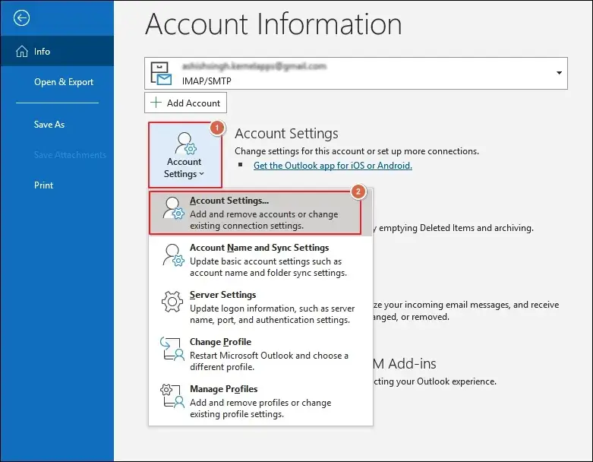The width and height of the screenshot is (593, 462).
Task: Select the Server Settings menu entry
Action: tap(260, 307)
